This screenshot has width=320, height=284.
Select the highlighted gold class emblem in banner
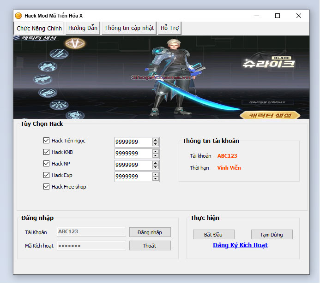click(x=75, y=43)
